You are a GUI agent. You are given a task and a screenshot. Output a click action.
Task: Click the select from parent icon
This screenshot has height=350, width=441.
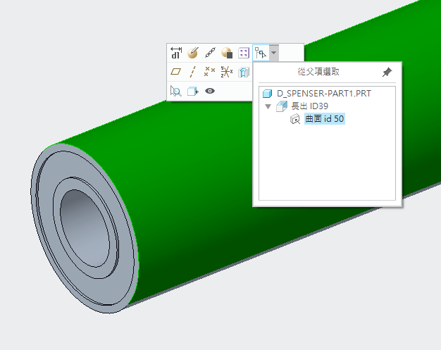(261, 53)
